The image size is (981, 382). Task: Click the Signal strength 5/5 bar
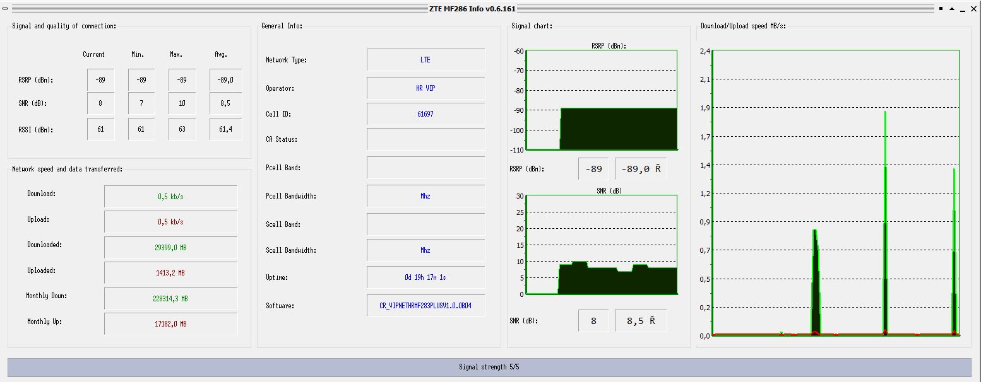point(489,367)
